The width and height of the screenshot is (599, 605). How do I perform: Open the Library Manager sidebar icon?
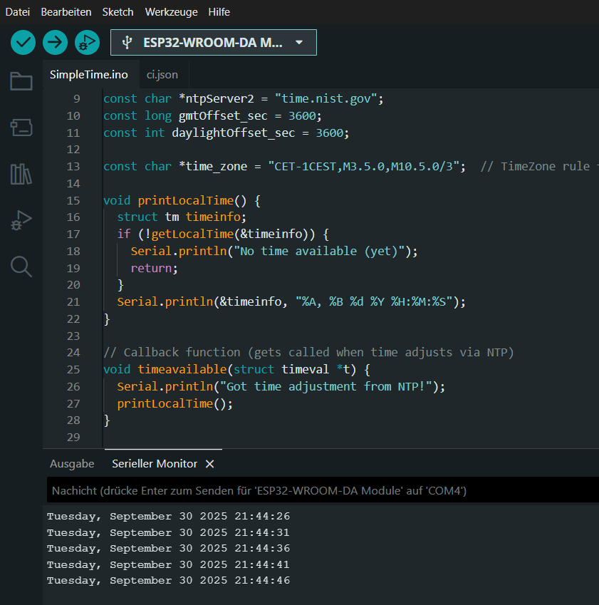point(21,174)
